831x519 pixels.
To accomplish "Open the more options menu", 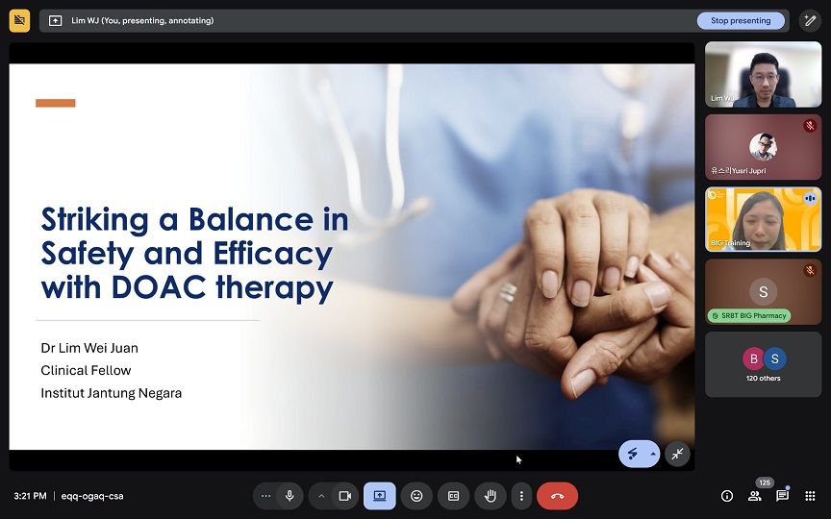I will 521,496.
